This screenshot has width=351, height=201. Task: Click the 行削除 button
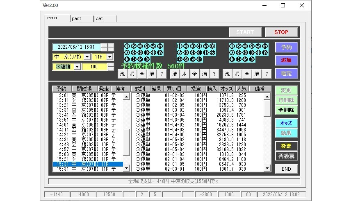(x=286, y=100)
